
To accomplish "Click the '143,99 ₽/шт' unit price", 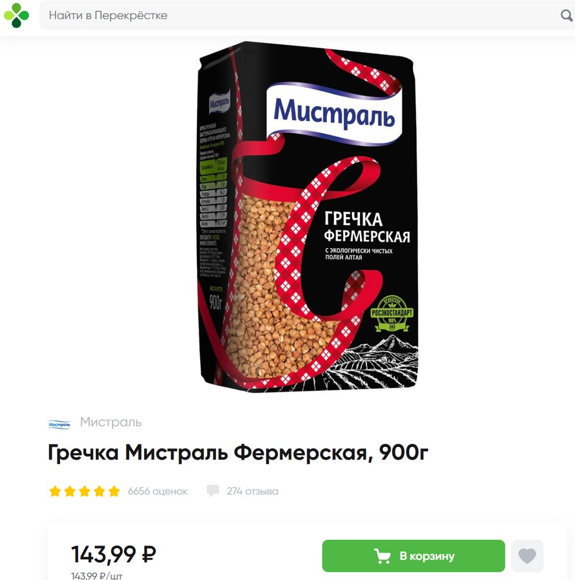I will click(x=96, y=575).
